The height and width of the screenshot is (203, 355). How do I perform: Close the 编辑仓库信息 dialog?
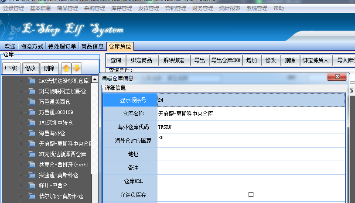click(337, 77)
